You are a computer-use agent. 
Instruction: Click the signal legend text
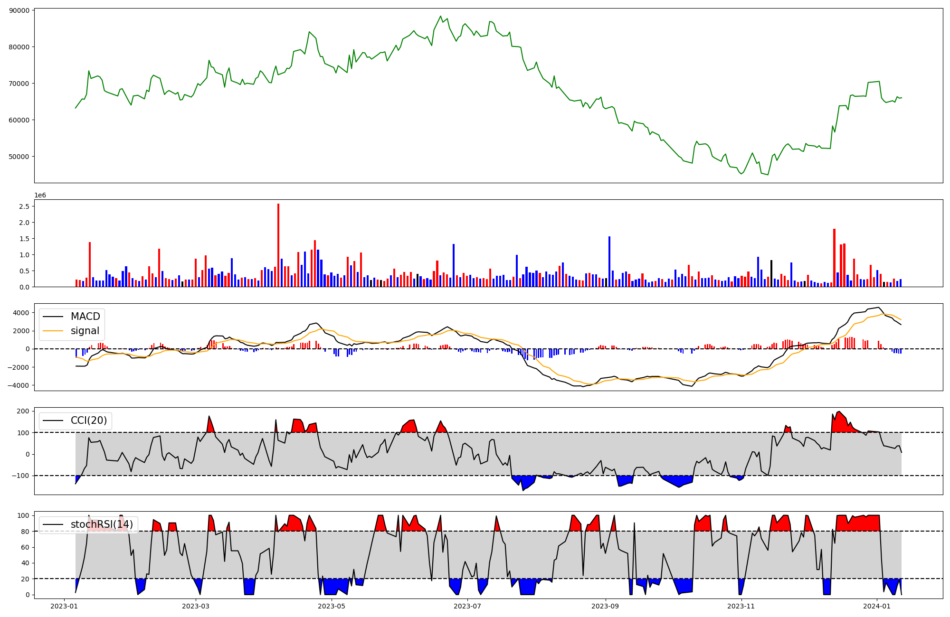85,331
